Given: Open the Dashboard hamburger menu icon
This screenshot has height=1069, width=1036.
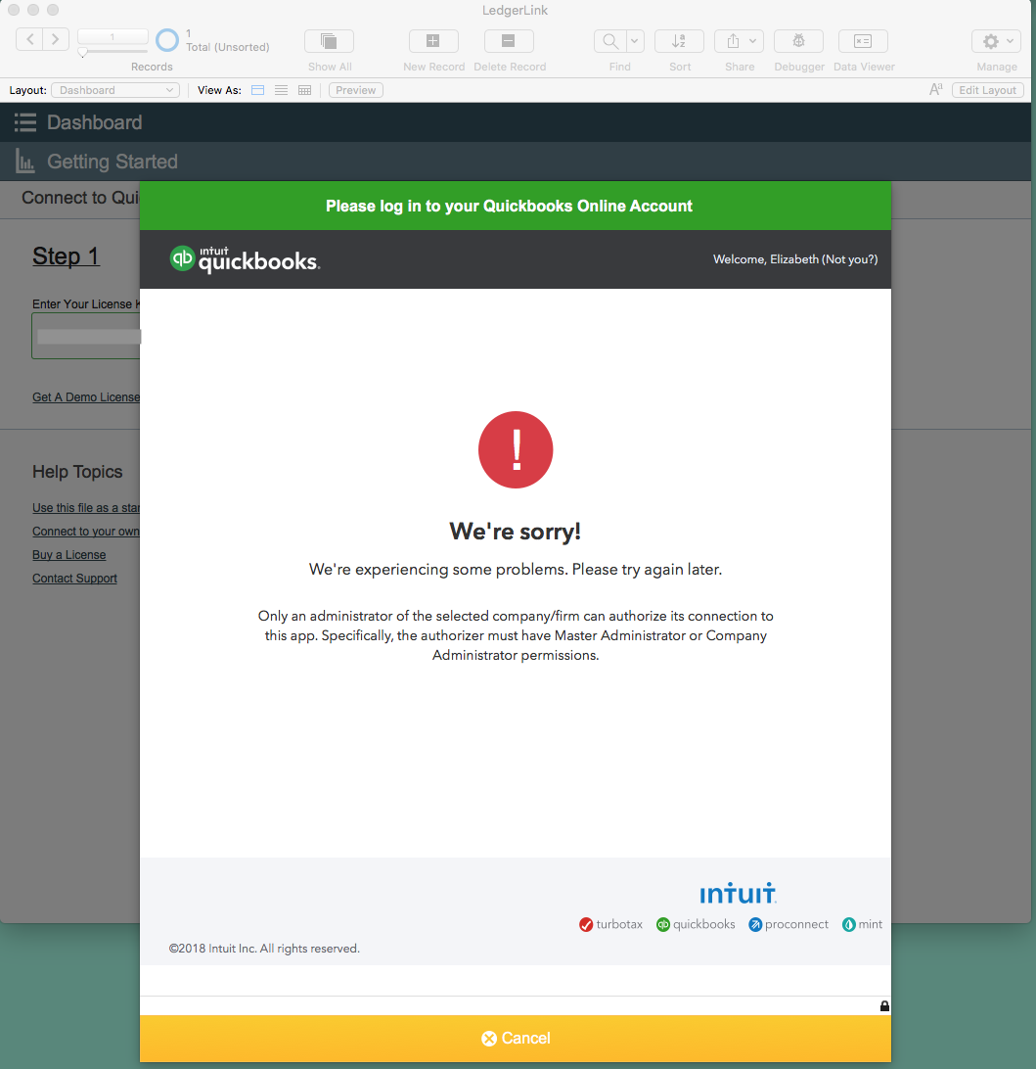Looking at the screenshot, I should pyautogui.click(x=25, y=122).
